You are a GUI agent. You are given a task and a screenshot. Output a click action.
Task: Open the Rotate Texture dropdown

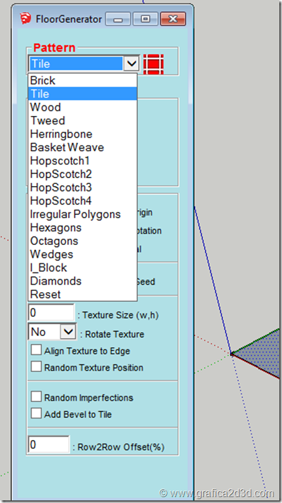pos(69,331)
